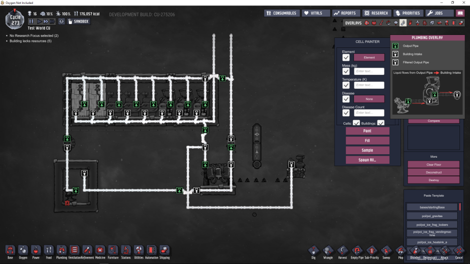Toggle the Disease Count checkbox
This screenshot has width=470, height=264.
pyautogui.click(x=346, y=113)
